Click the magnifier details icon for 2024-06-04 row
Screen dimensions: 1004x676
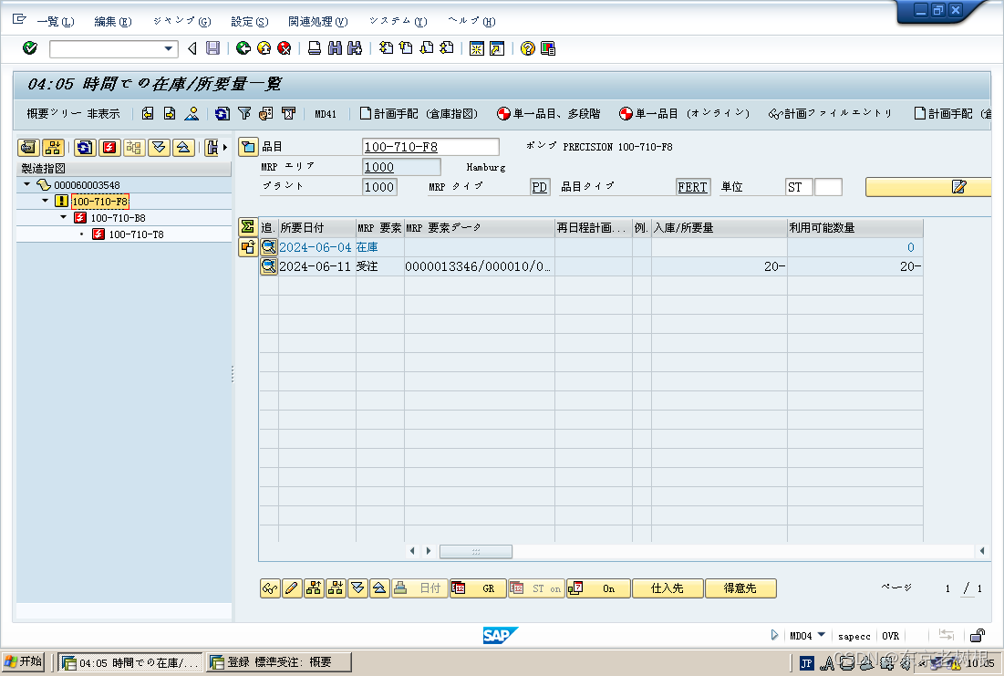(x=269, y=247)
